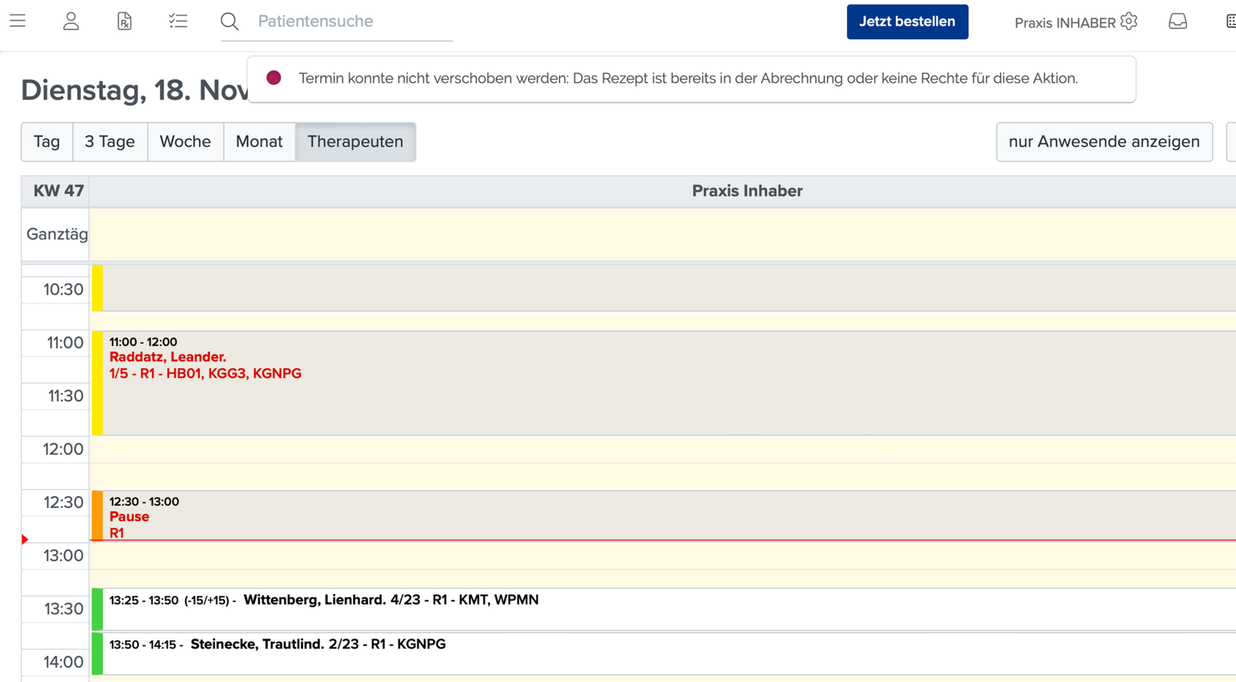Select the Monat view tab

pyautogui.click(x=259, y=142)
